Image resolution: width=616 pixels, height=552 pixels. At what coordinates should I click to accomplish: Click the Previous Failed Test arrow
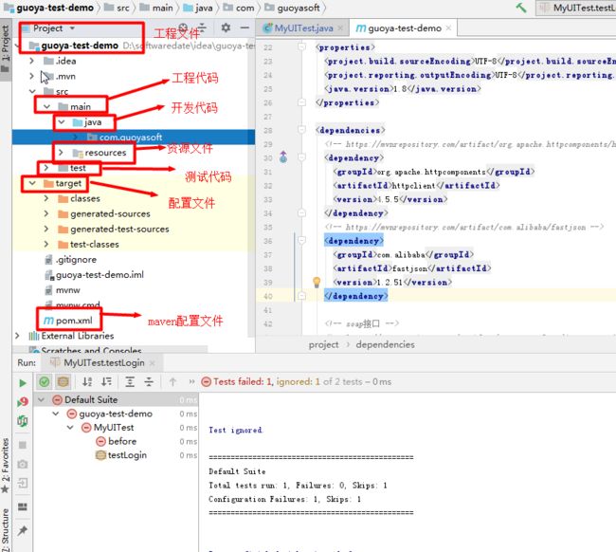tap(172, 381)
